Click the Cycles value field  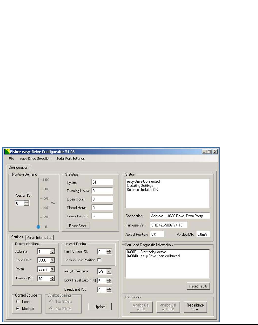pos(102,182)
